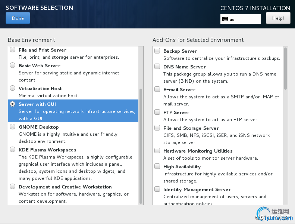
Task: Tick the E-mail Server checkbox
Action: click(157, 89)
